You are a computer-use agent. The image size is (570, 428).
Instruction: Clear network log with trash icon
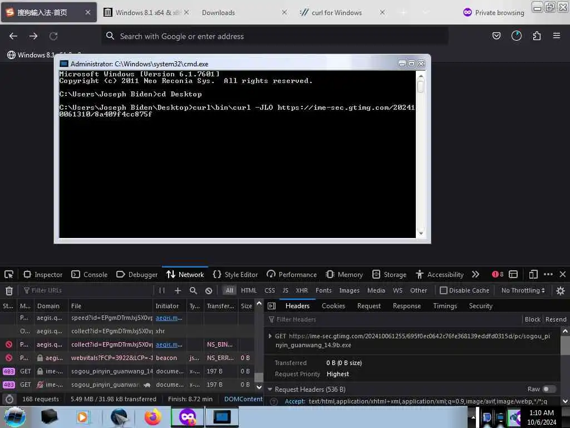point(9,290)
